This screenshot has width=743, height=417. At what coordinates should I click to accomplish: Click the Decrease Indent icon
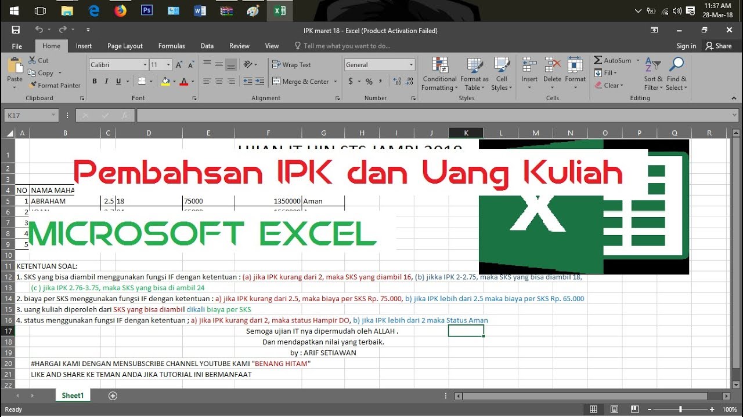click(x=248, y=82)
